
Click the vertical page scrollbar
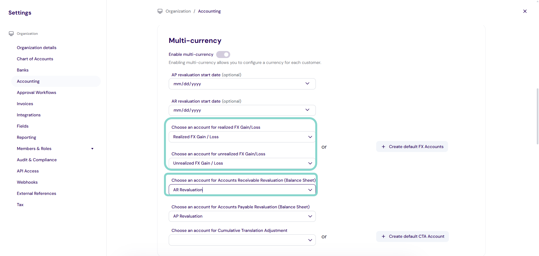pos(537,116)
